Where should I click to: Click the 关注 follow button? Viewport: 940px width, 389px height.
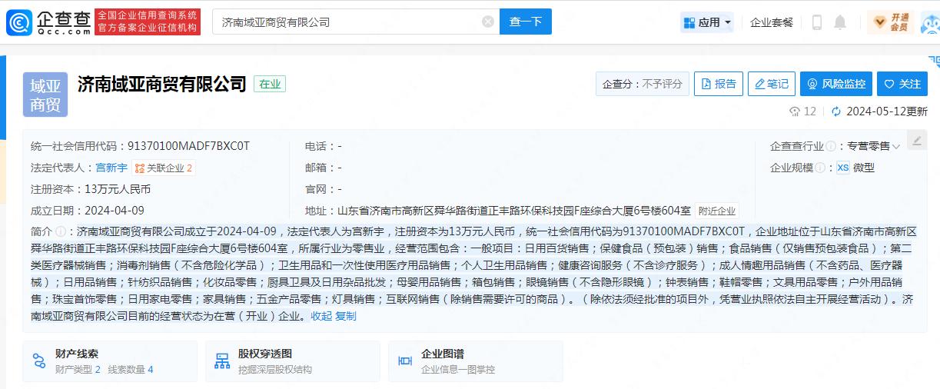click(x=902, y=84)
